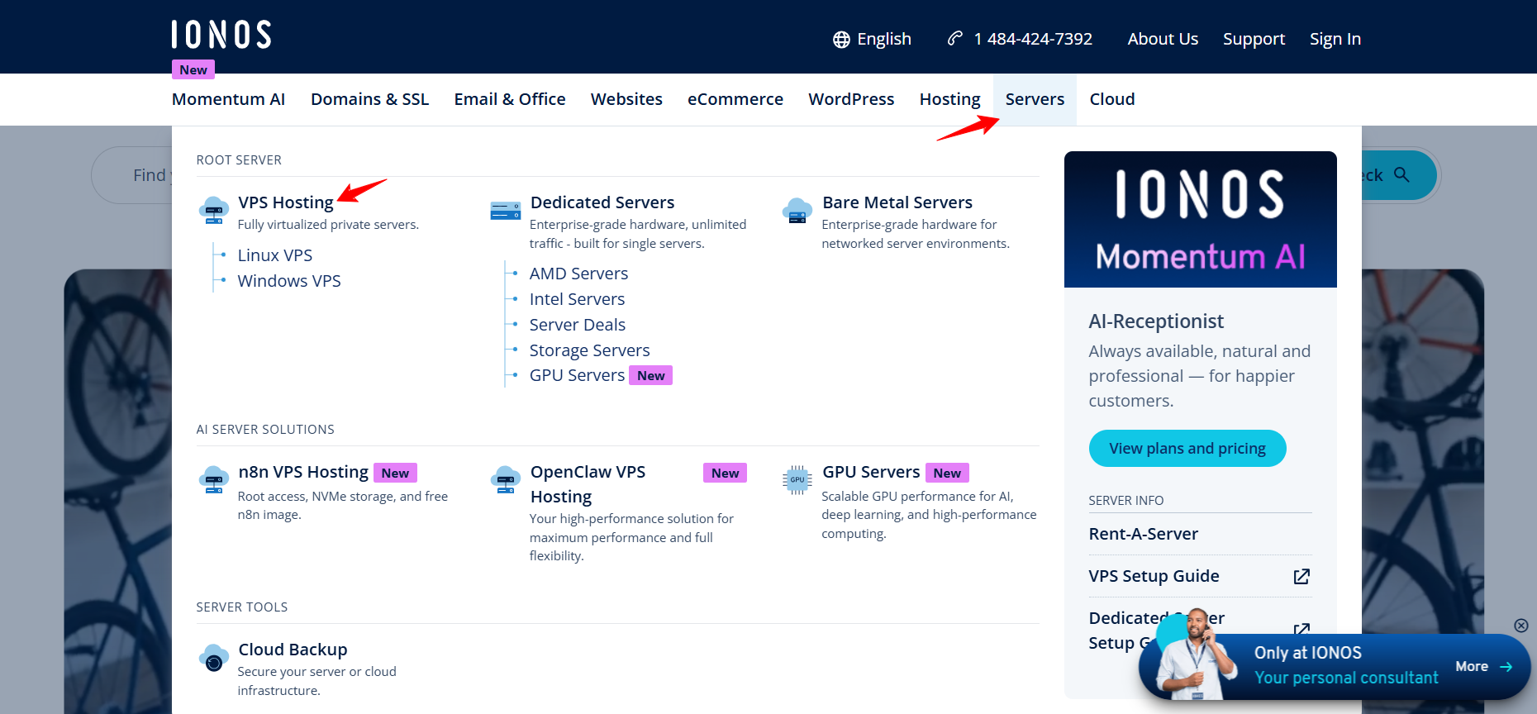1537x714 pixels.
Task: Open Dedicated Servers link
Action: coord(602,202)
